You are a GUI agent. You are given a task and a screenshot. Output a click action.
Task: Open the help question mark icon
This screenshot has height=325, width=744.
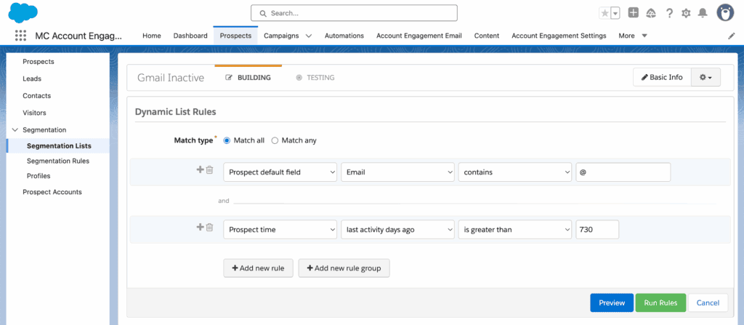(x=669, y=13)
